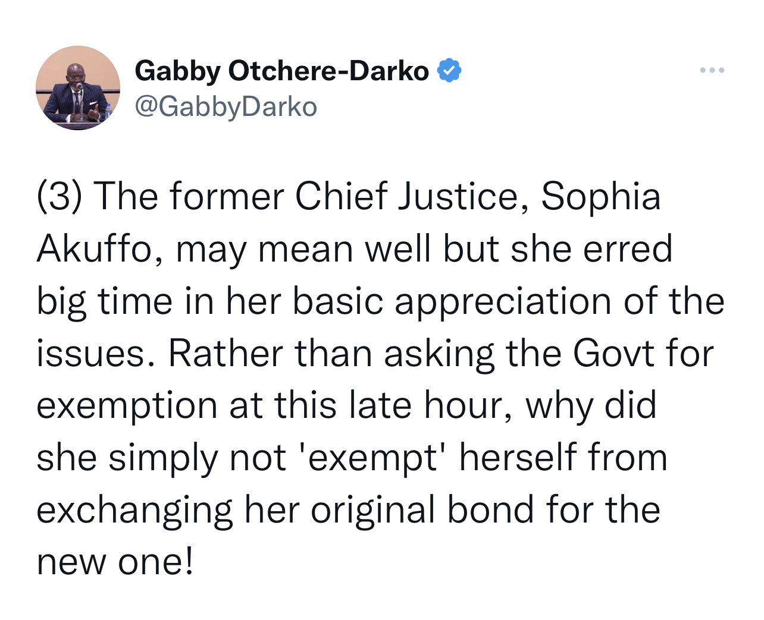Click the words "Chief Justice" in the tweet
Viewport: 764px width, 620px height.
(407, 197)
